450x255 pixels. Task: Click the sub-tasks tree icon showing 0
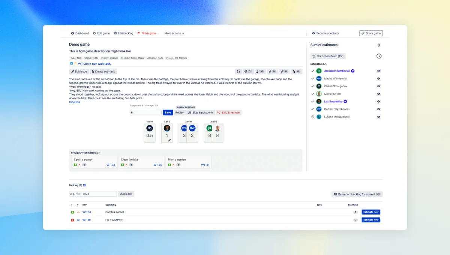pos(297,72)
